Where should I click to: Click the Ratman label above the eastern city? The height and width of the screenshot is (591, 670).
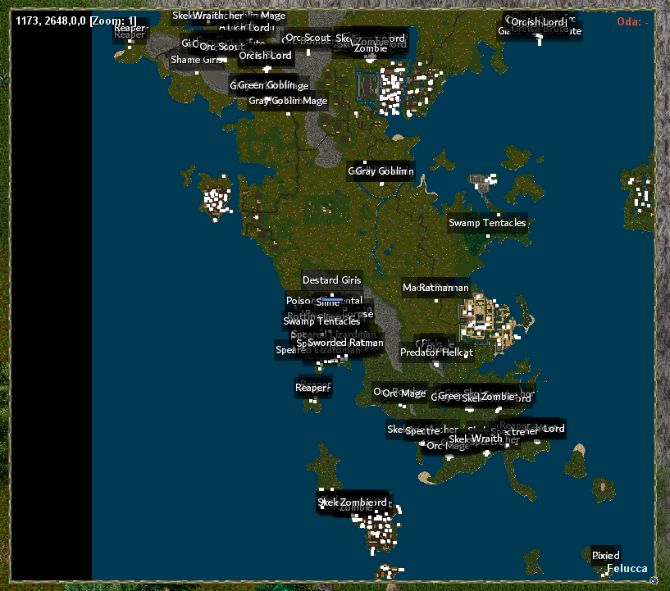click(x=444, y=288)
